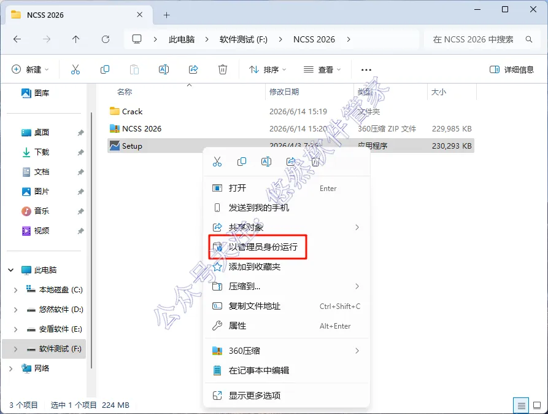Choose 在记事本中编辑 menu entry
Viewport: 548px width, 414px height.
pos(287,370)
